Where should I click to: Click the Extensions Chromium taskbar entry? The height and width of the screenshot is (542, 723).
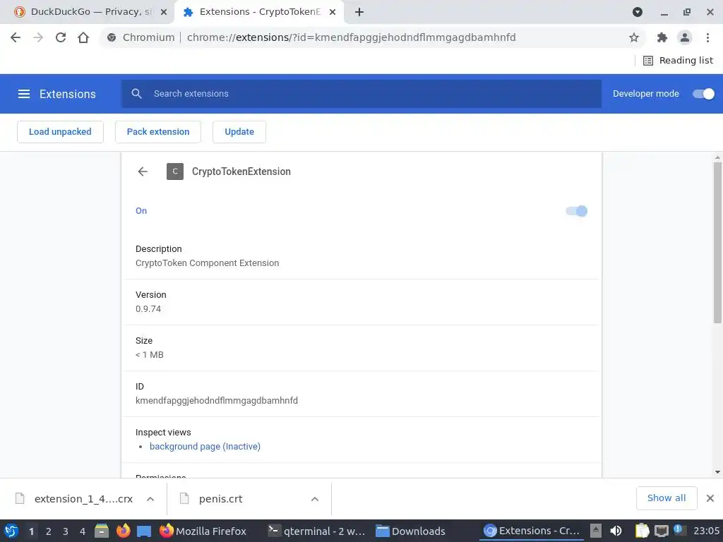(x=532, y=531)
